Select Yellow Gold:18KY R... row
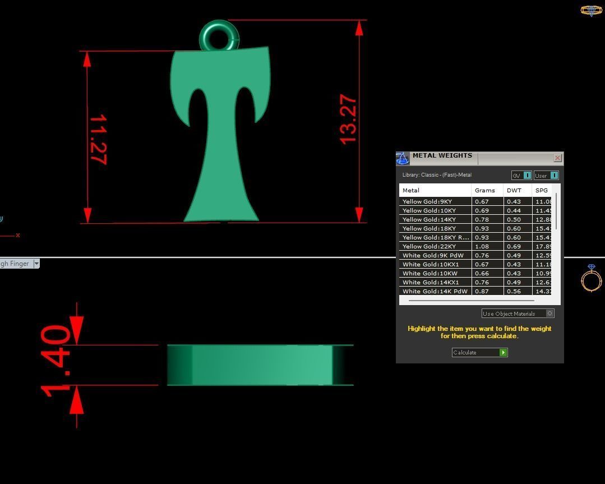This screenshot has height=484, width=605. click(x=475, y=237)
